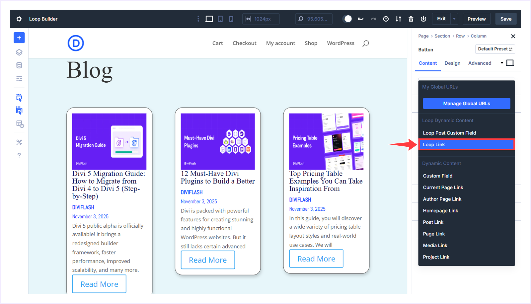Click the Manage Global URLs button

pos(466,104)
